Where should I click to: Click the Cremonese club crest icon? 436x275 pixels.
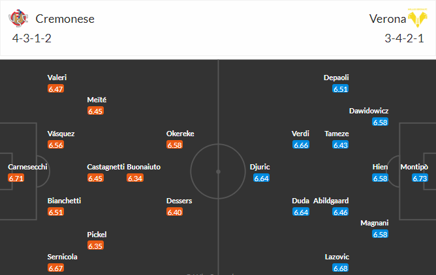pos(18,18)
